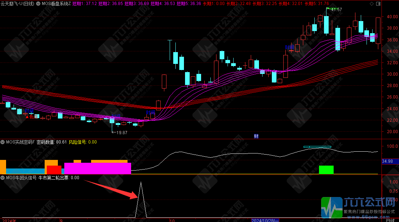Click the red triangle signal marker near 24.00
399x222 pixels.
point(28,116)
